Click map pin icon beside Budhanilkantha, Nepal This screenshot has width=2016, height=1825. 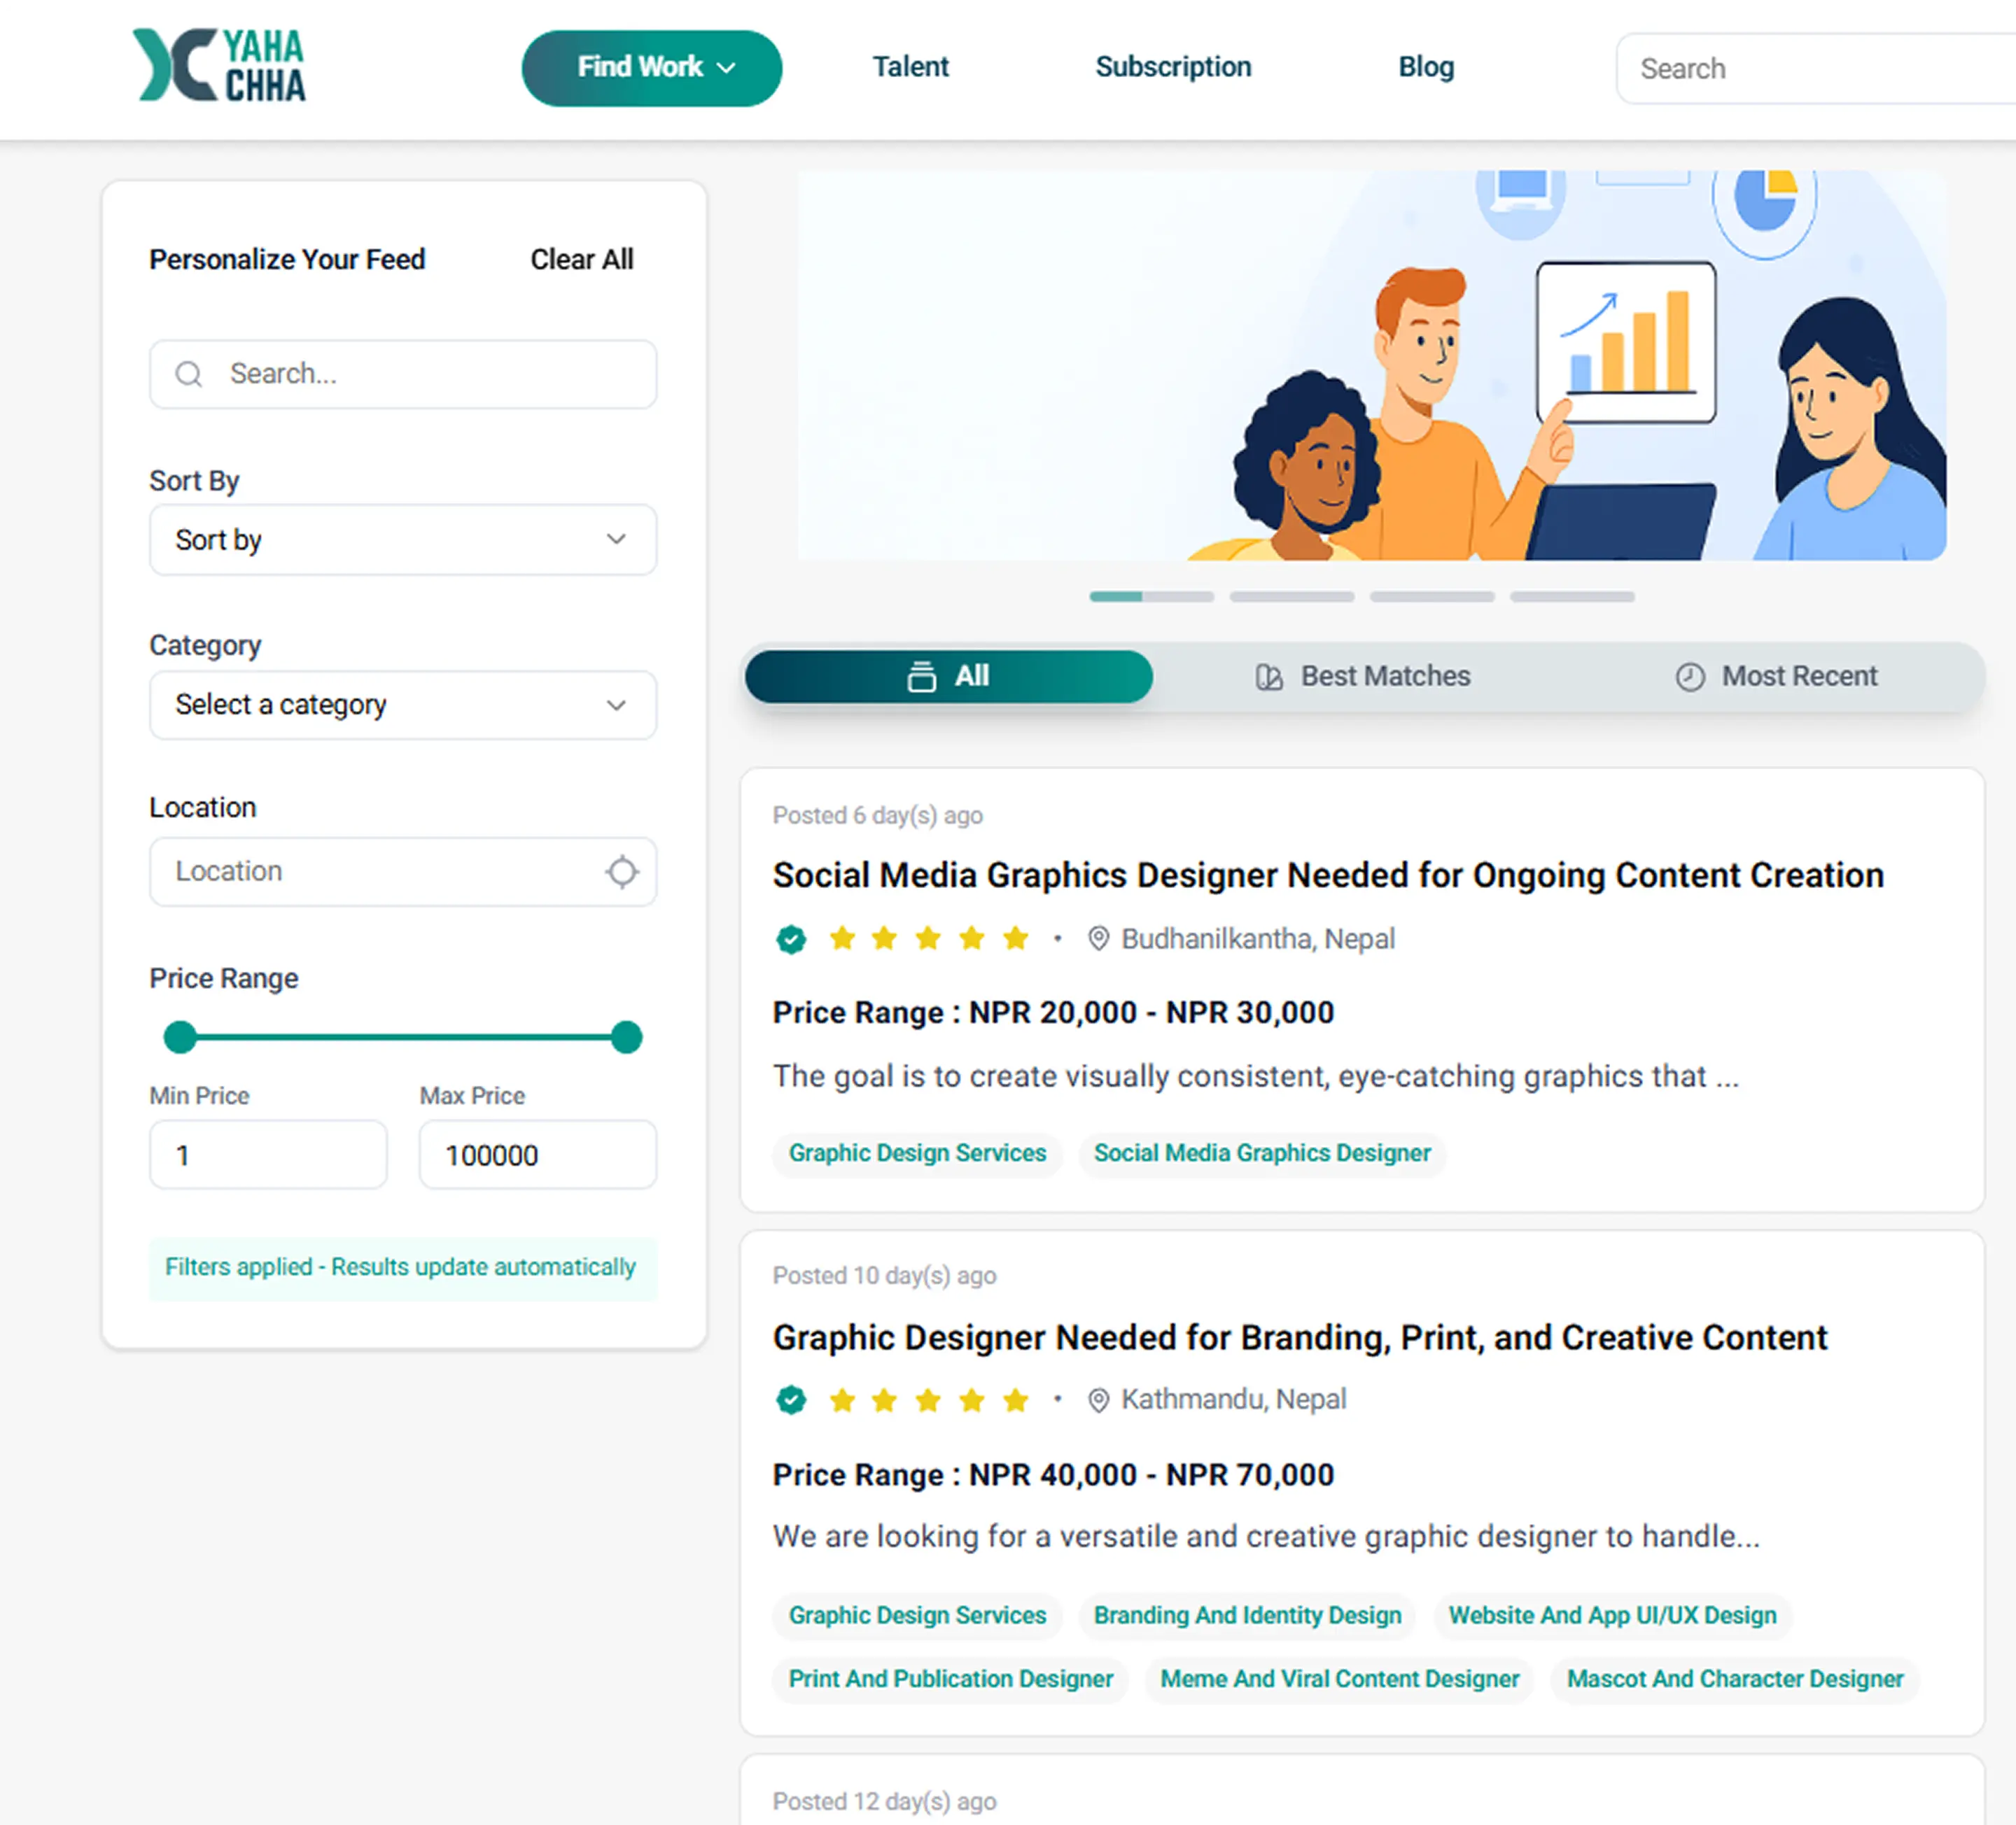(x=1098, y=938)
